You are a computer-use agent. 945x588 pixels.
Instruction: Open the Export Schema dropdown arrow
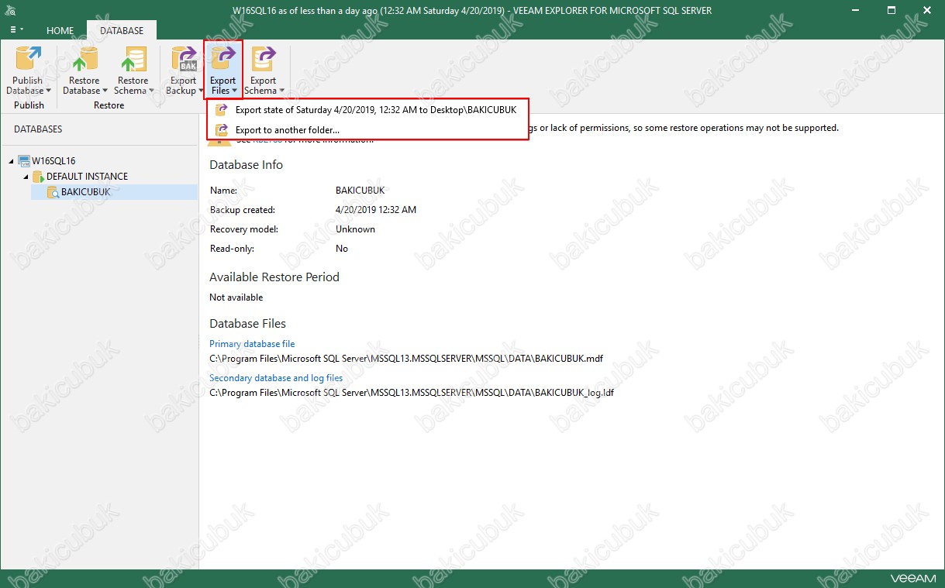281,91
